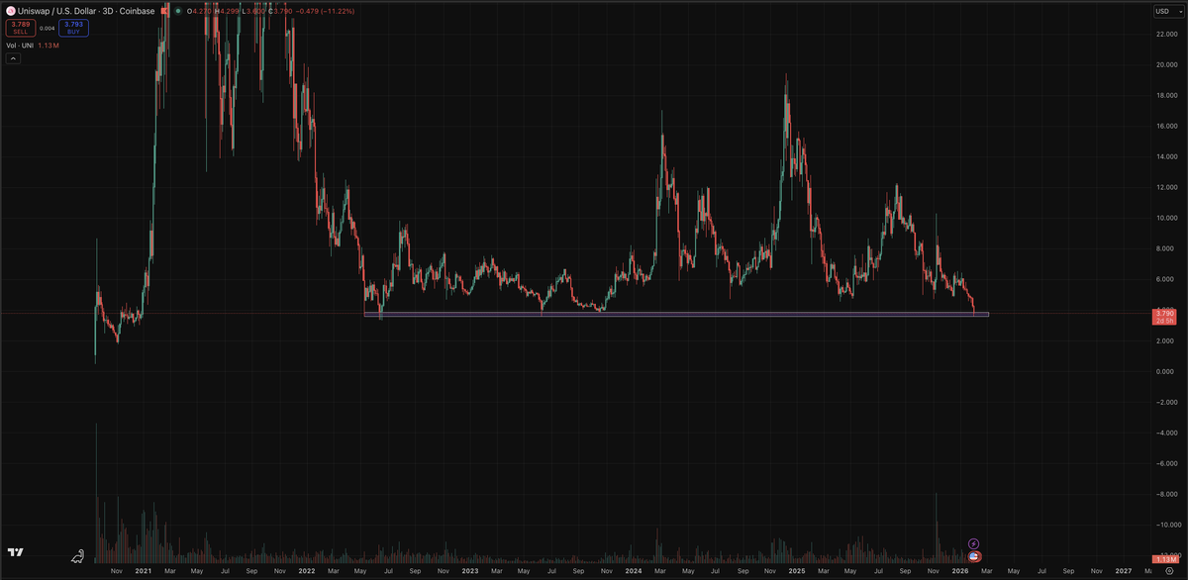
Task: Open the purple lightning bolt event marker
Action: [973, 544]
